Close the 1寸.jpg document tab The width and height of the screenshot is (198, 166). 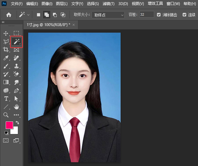tap(74, 25)
